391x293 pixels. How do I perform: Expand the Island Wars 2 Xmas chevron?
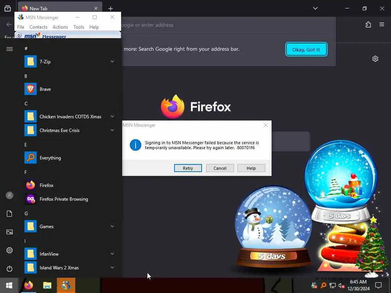pos(112,267)
